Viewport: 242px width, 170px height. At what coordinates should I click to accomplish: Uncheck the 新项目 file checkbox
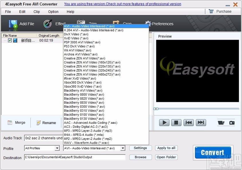pyautogui.click(x=10, y=40)
